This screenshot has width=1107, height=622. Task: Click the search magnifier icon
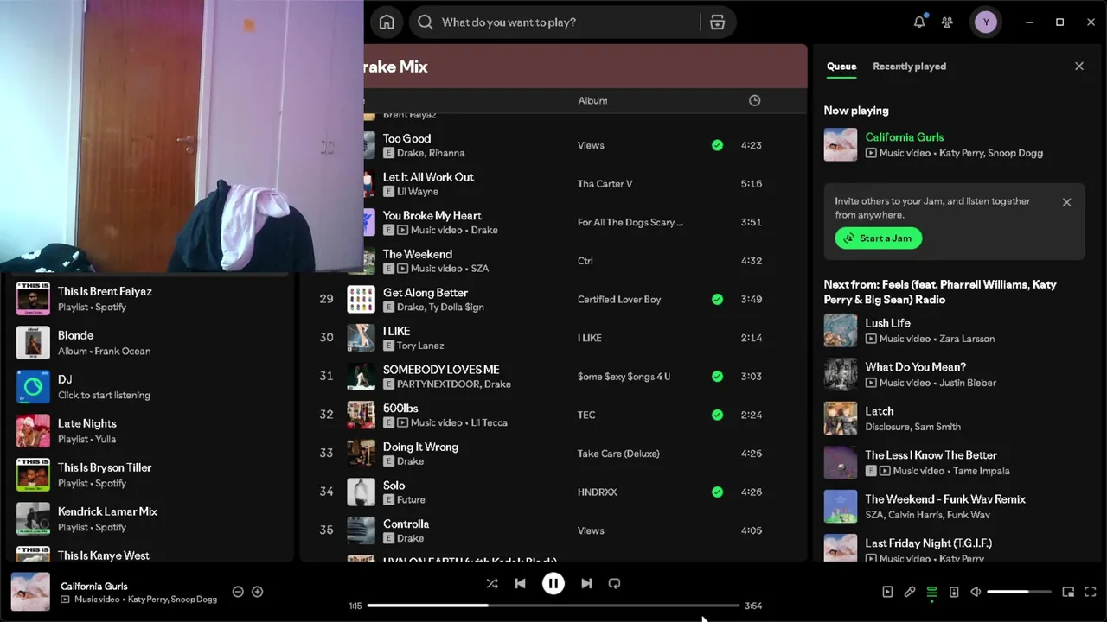(x=426, y=22)
